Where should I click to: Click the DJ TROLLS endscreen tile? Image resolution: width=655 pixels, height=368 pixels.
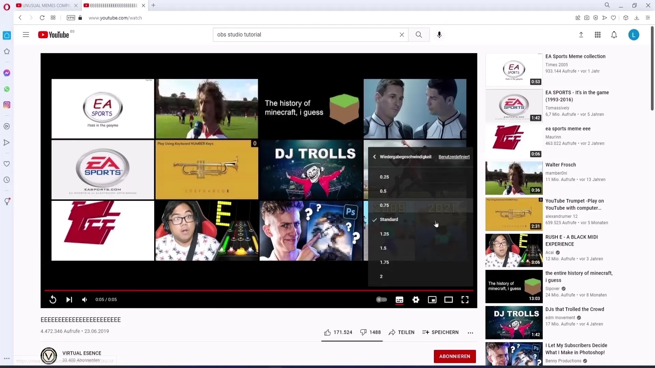[311, 169]
